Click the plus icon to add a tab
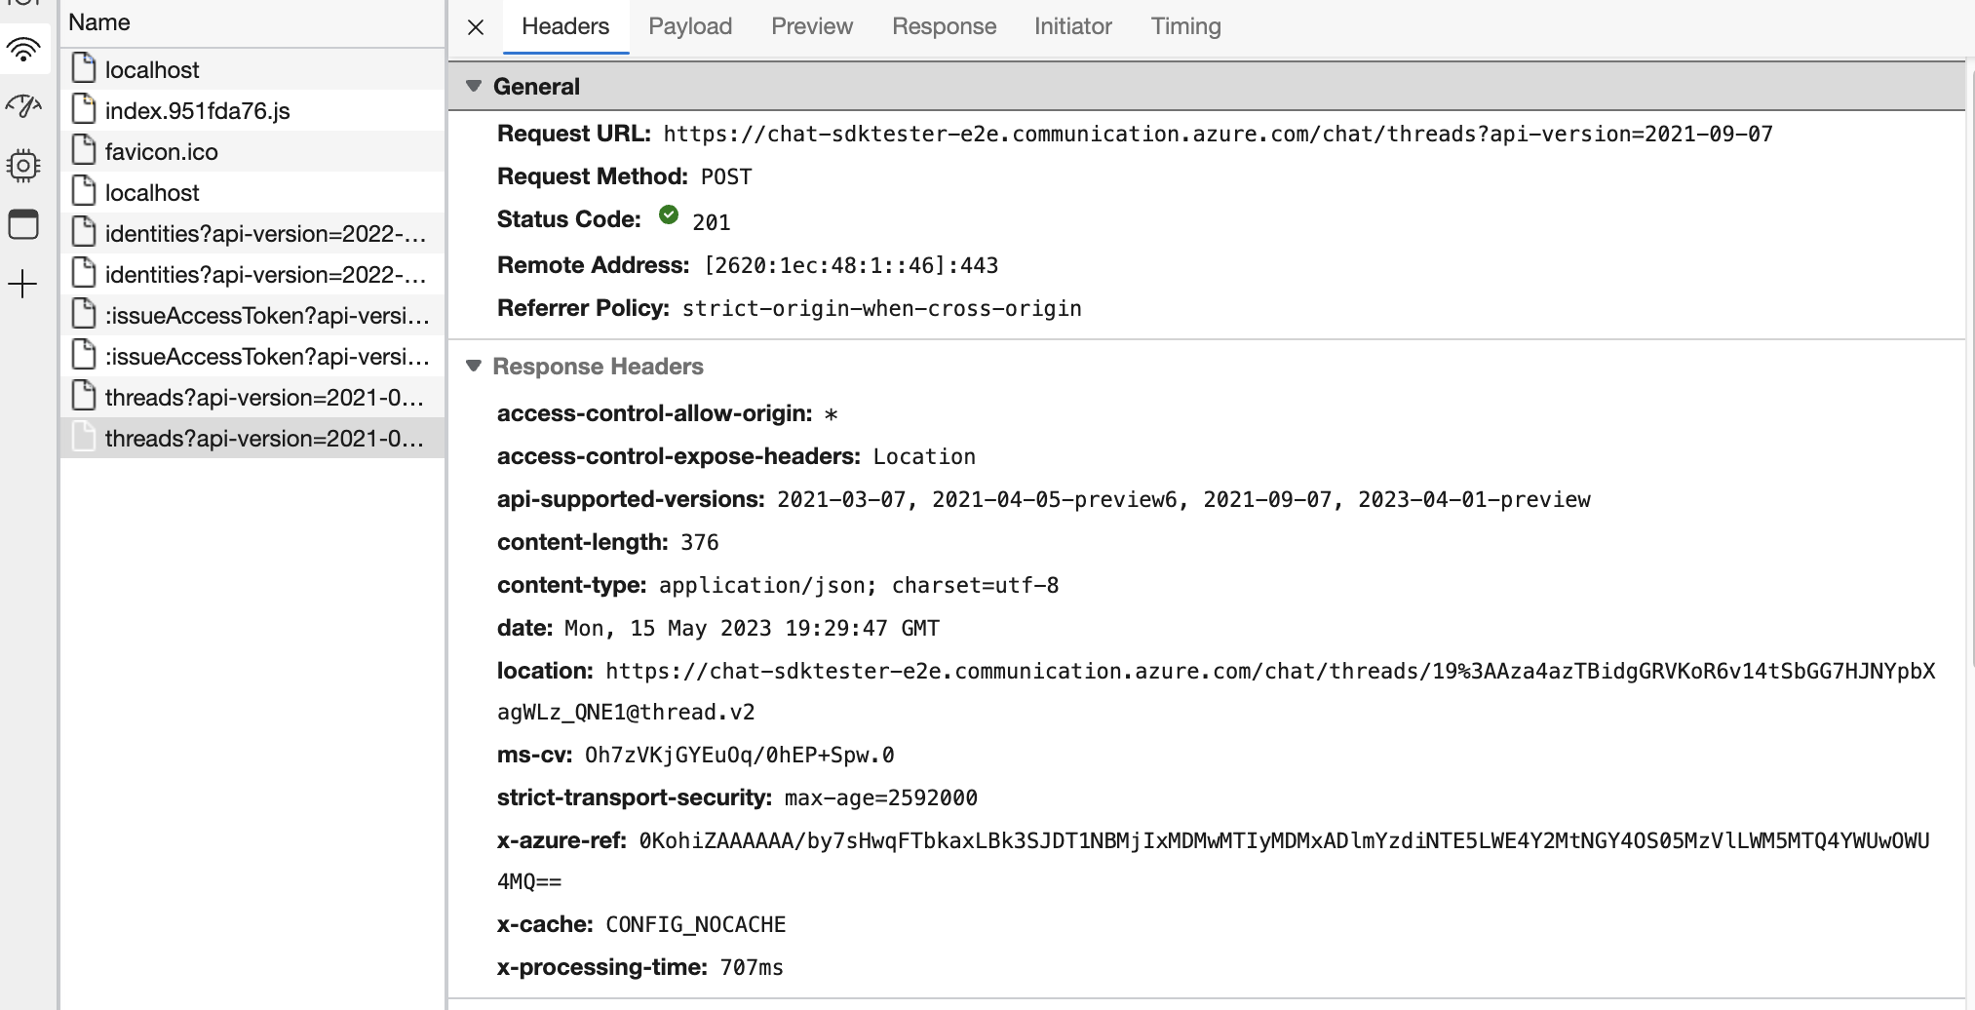Screen dimensions: 1975x1010 coord(23,284)
